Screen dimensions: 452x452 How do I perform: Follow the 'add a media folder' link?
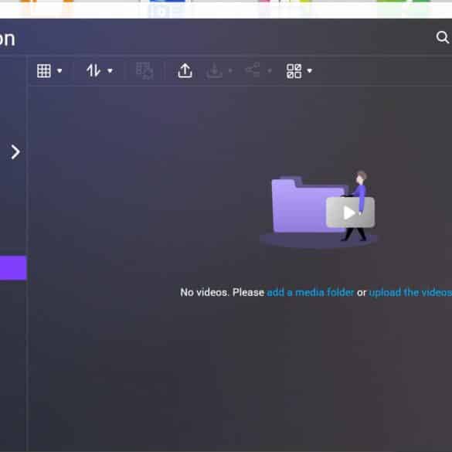(x=310, y=292)
